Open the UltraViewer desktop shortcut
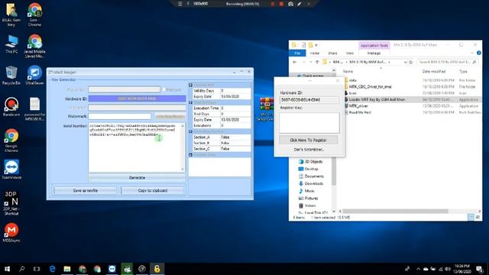Image resolution: width=489 pixels, height=275 pixels. click(x=34, y=75)
